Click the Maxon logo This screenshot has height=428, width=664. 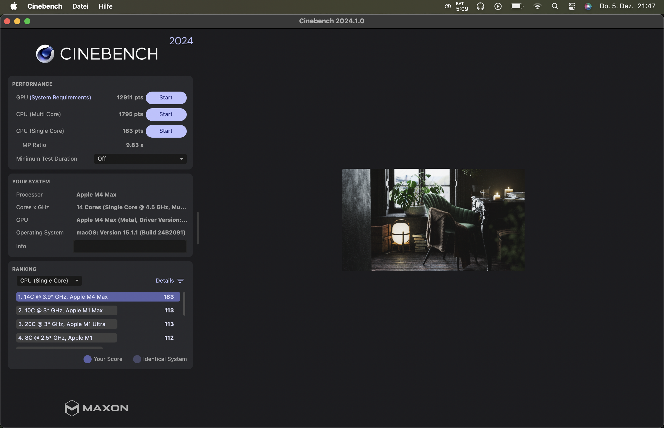96,408
